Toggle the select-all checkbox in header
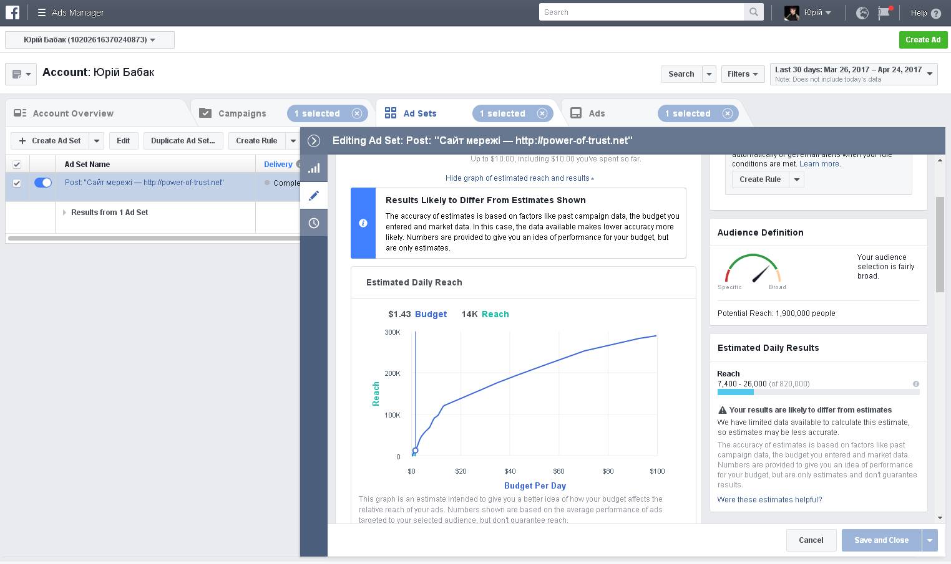Screen dimensions: 951x564 click(x=17, y=165)
